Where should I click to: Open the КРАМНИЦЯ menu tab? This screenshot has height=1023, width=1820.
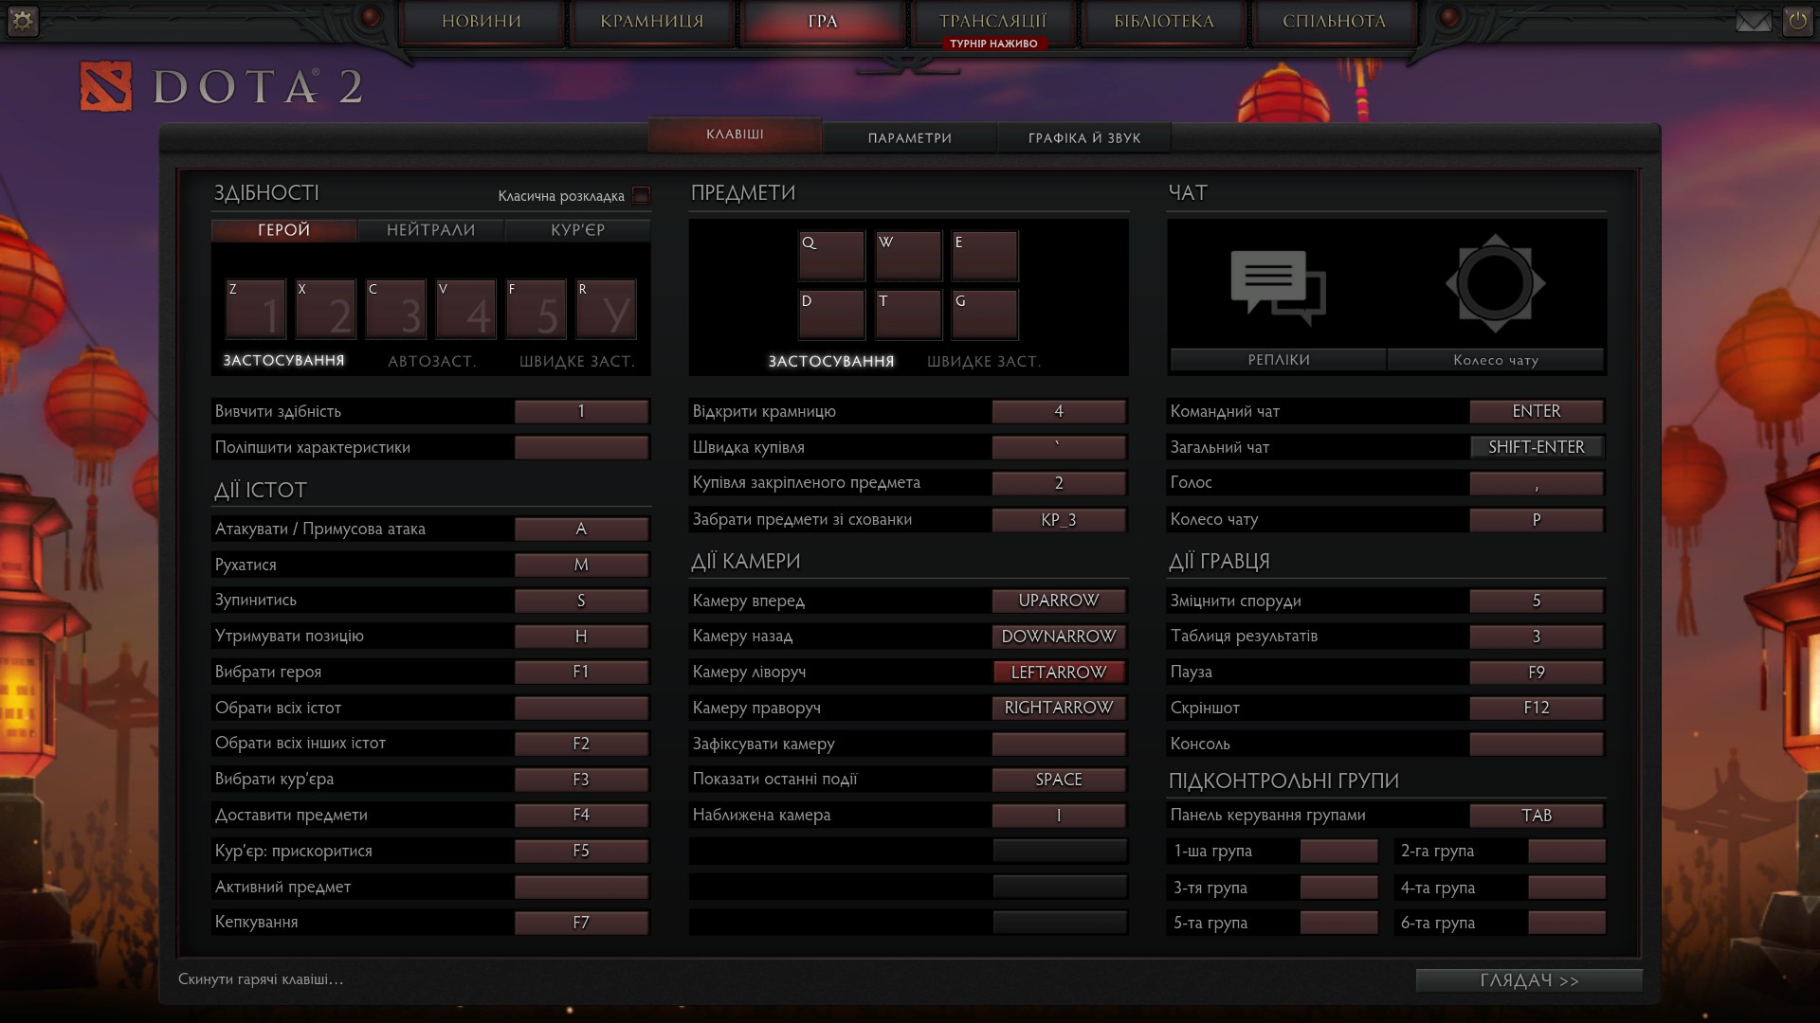click(x=652, y=21)
